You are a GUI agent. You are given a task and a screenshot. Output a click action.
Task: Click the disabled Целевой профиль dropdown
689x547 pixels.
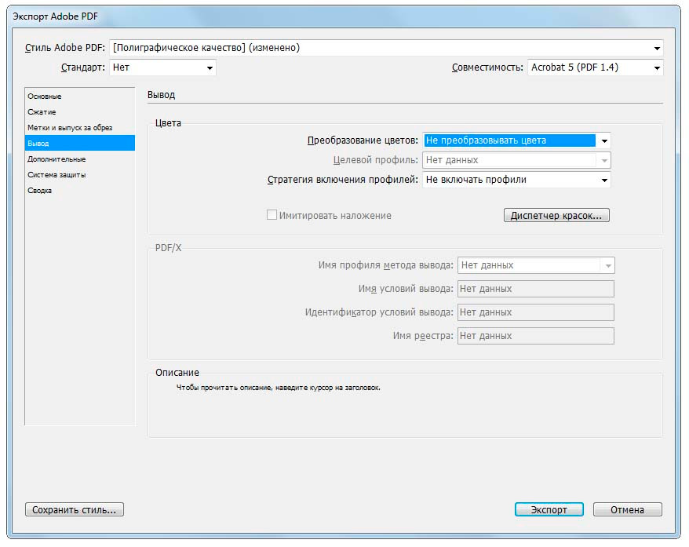[x=516, y=160]
